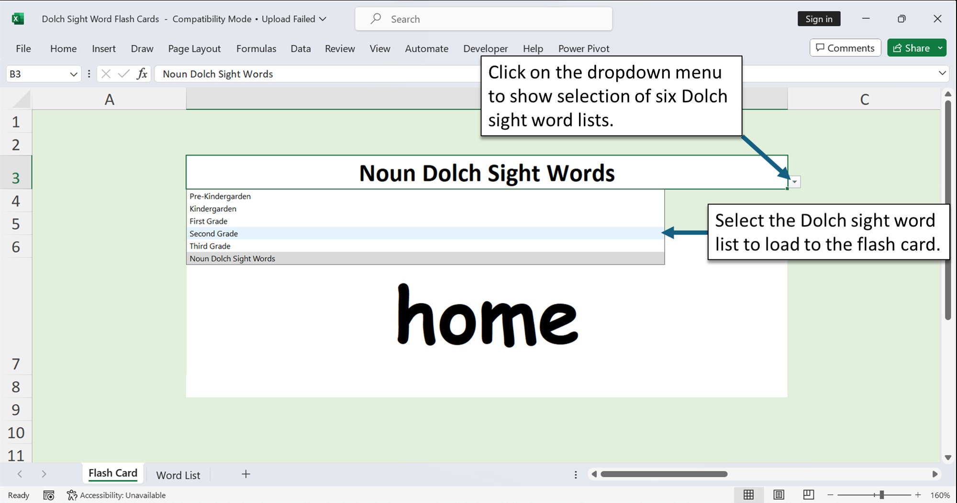This screenshot has height=503, width=957.
Task: Click the Cancel (X) icon in formula bar
Action: 106,74
